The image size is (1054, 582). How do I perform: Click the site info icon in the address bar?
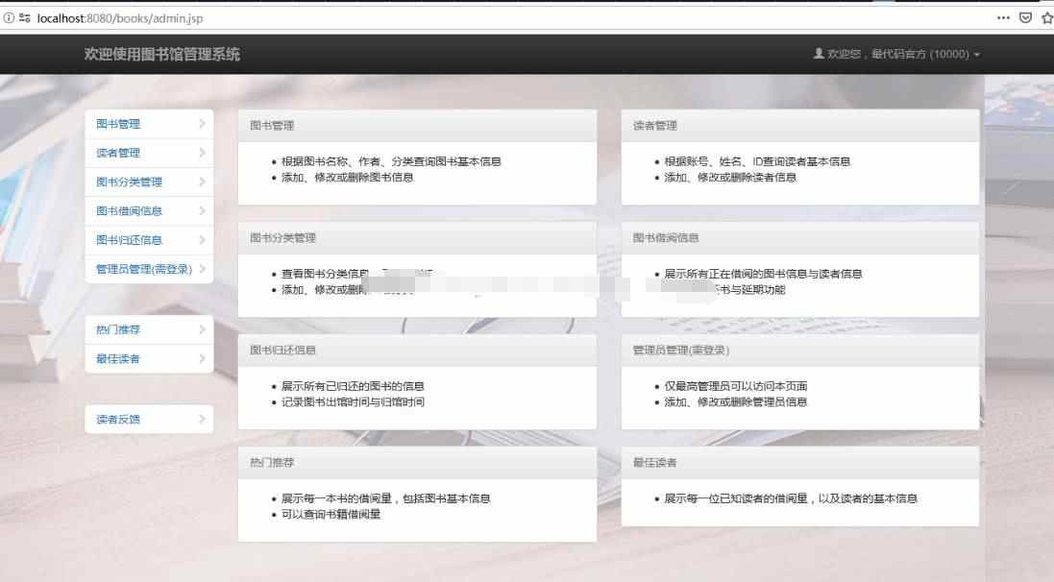pyautogui.click(x=9, y=18)
